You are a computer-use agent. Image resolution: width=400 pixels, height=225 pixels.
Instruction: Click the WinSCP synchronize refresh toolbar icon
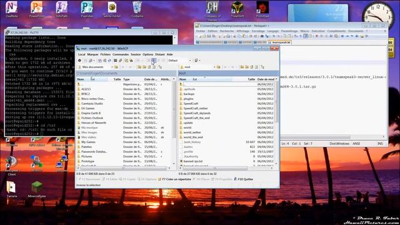[x=109, y=61]
